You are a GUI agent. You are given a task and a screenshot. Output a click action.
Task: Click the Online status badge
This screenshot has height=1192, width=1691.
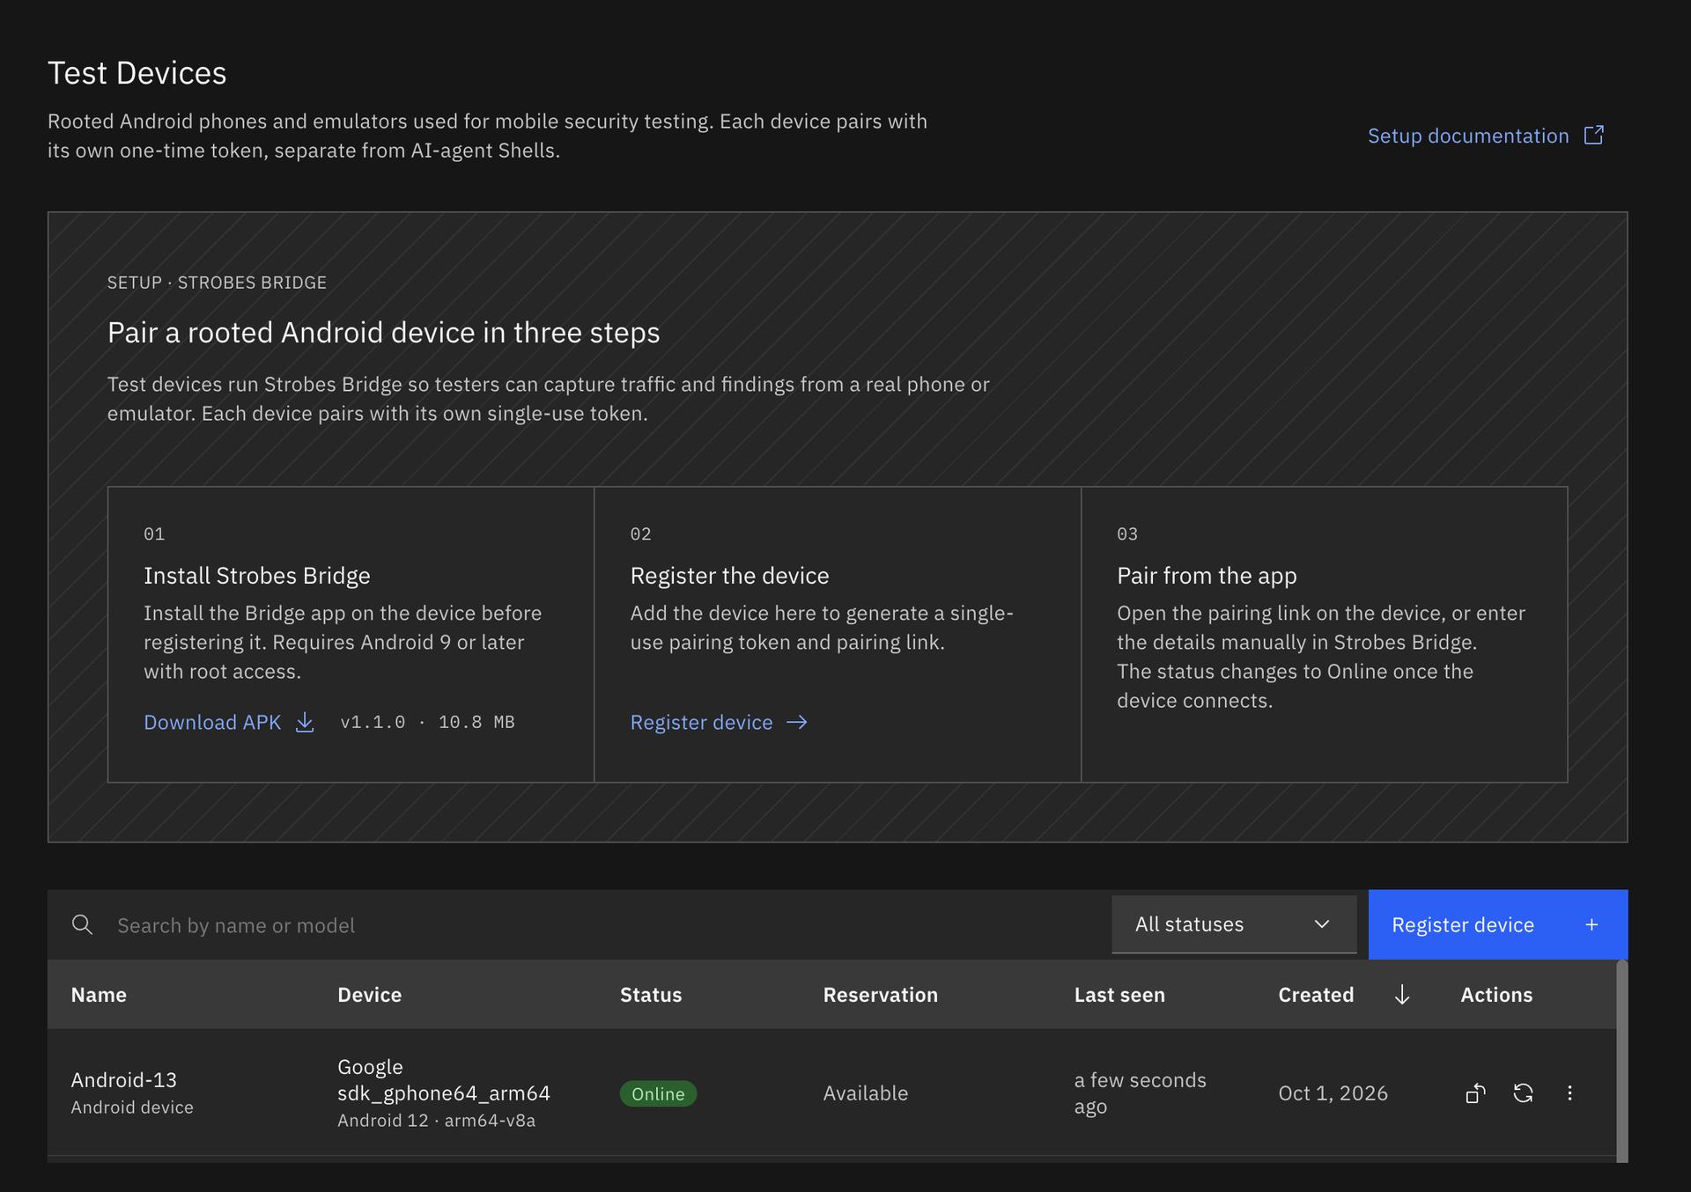pos(658,1093)
